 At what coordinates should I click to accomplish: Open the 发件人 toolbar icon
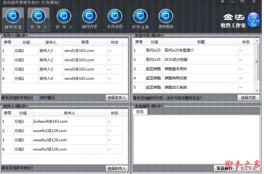click(38, 19)
